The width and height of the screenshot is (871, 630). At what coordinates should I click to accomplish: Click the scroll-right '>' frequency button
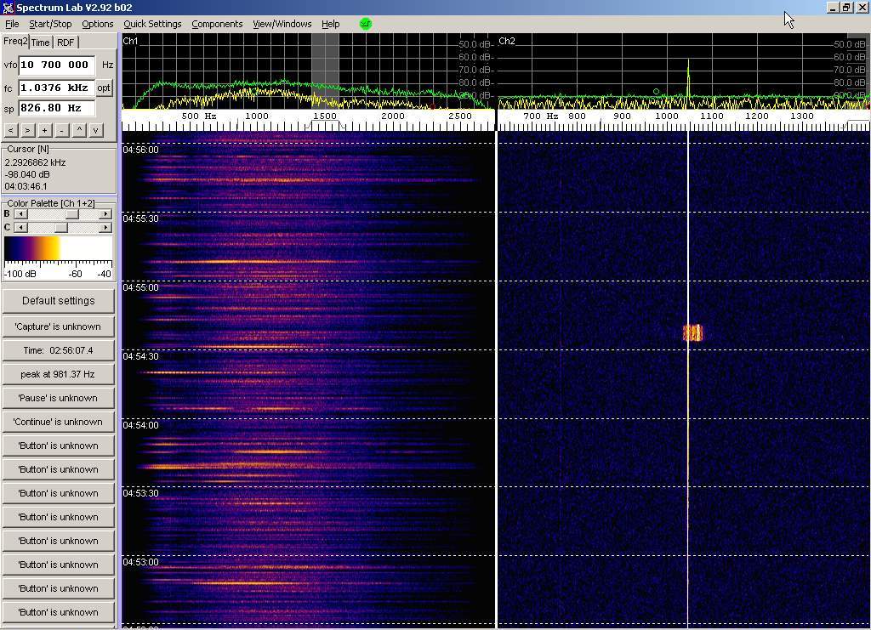tap(27, 130)
